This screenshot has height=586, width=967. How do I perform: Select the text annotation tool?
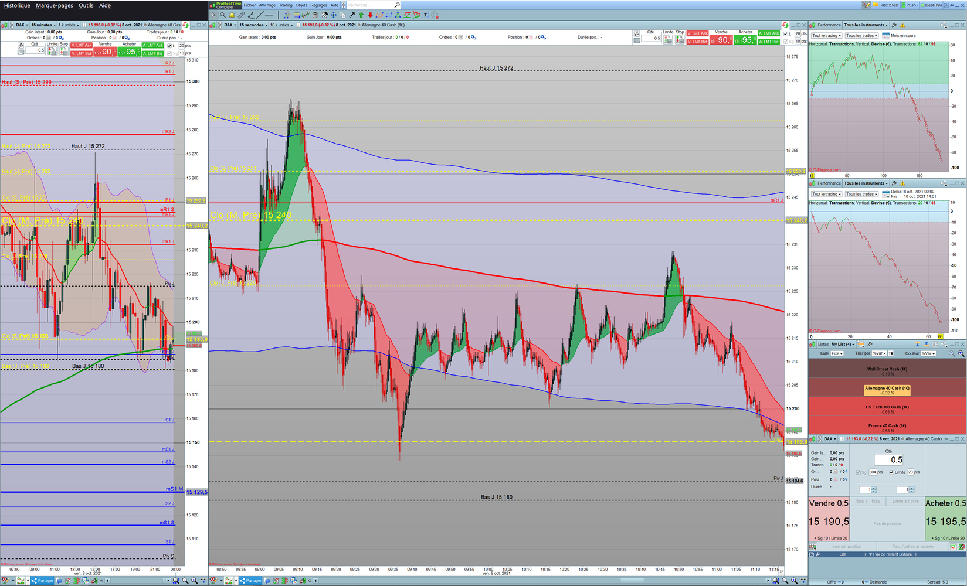tap(426, 15)
